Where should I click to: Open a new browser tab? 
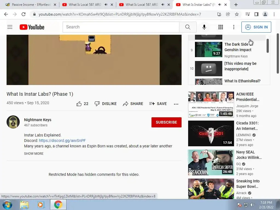tap(236, 5)
